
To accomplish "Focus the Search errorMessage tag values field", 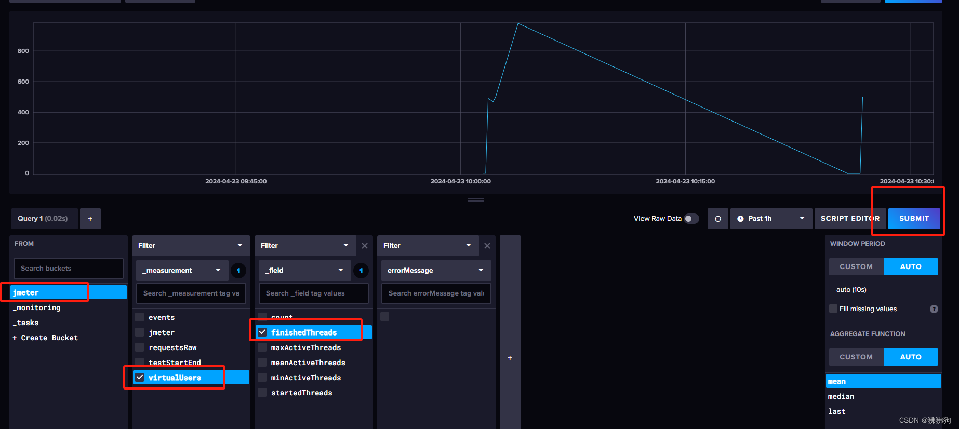I will [x=436, y=293].
